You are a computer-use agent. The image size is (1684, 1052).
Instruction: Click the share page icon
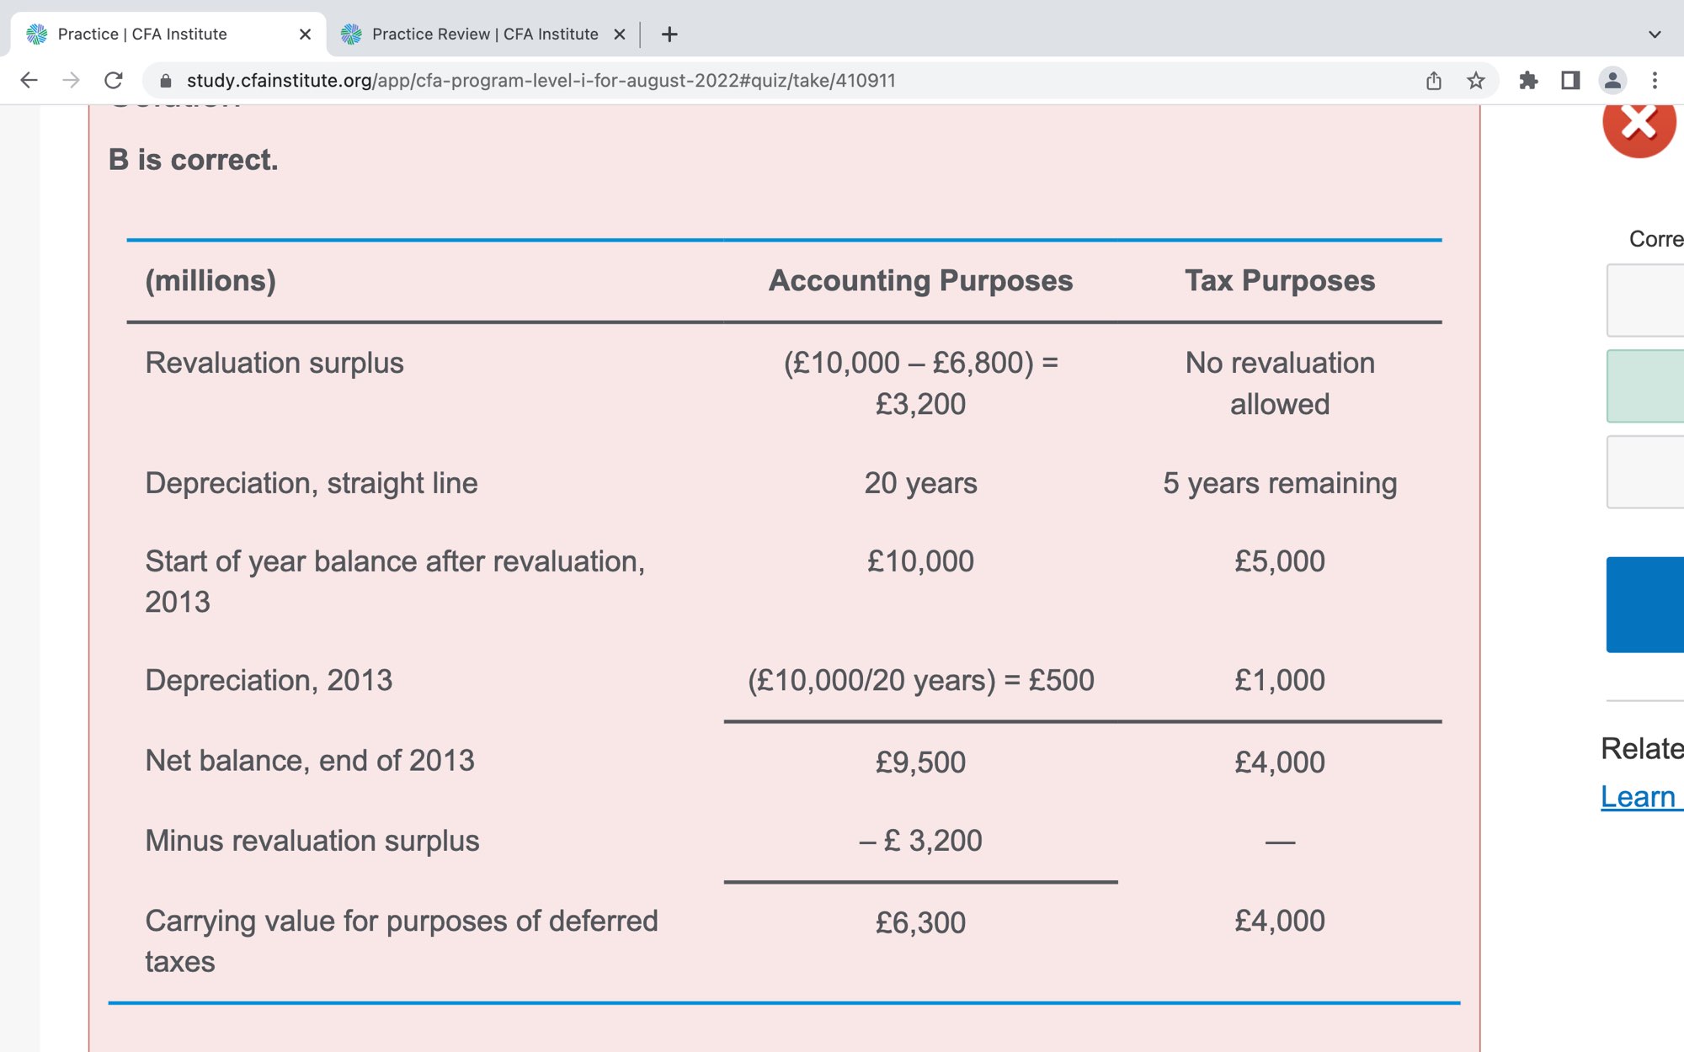1434,81
